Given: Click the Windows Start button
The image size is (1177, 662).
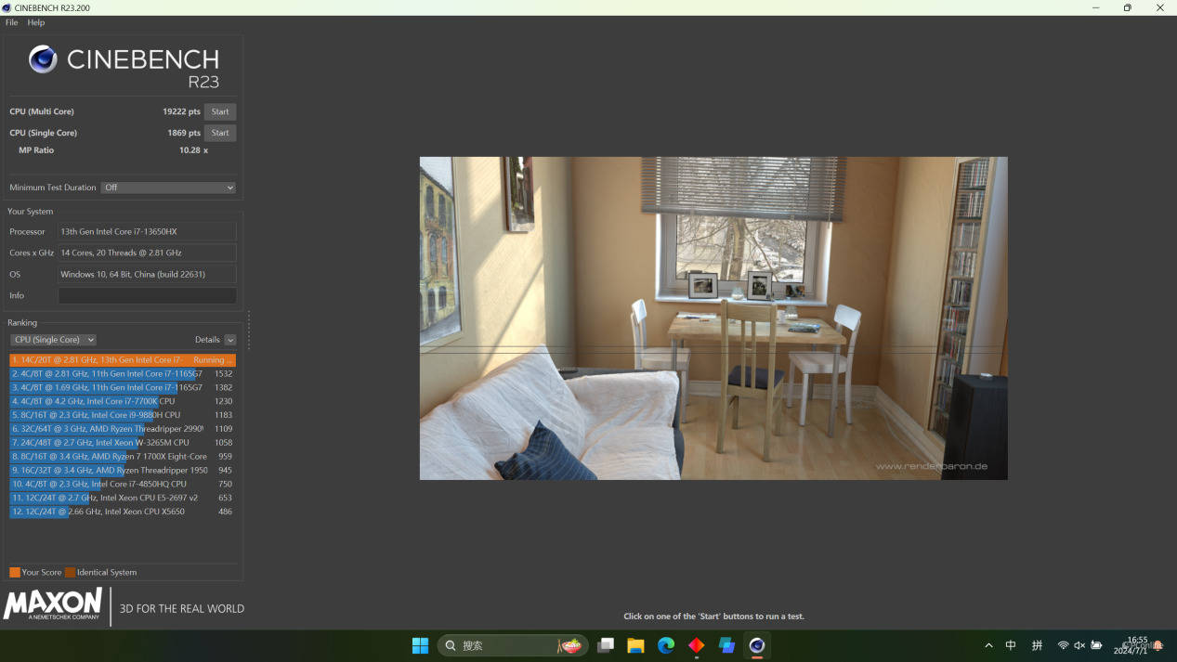Looking at the screenshot, I should 420,645.
